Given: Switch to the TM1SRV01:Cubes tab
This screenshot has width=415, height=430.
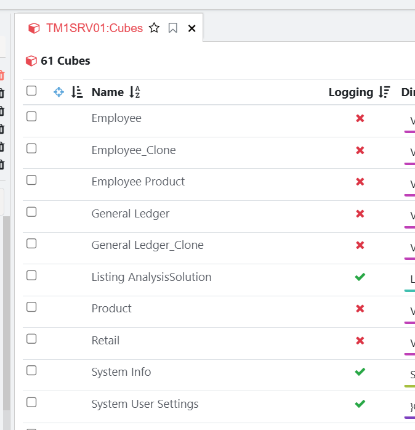Looking at the screenshot, I should pos(94,28).
